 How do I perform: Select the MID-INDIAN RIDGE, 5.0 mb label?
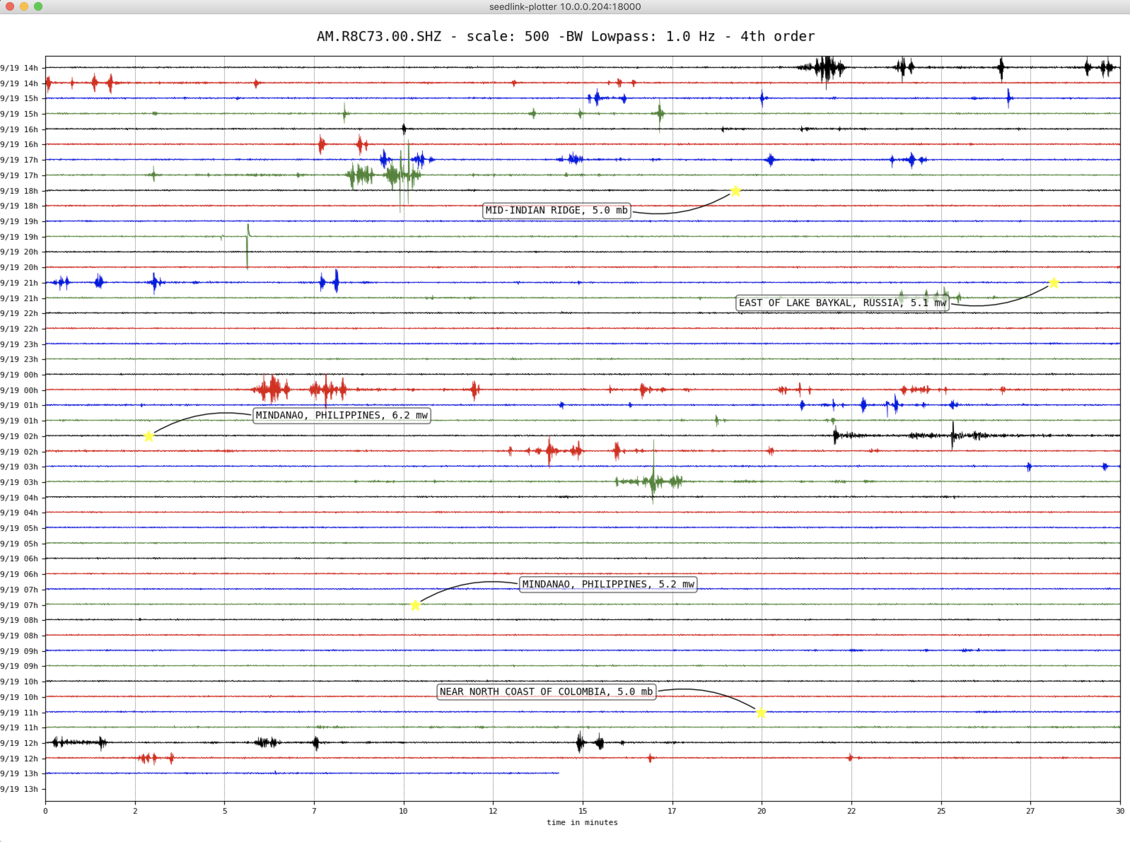[557, 211]
